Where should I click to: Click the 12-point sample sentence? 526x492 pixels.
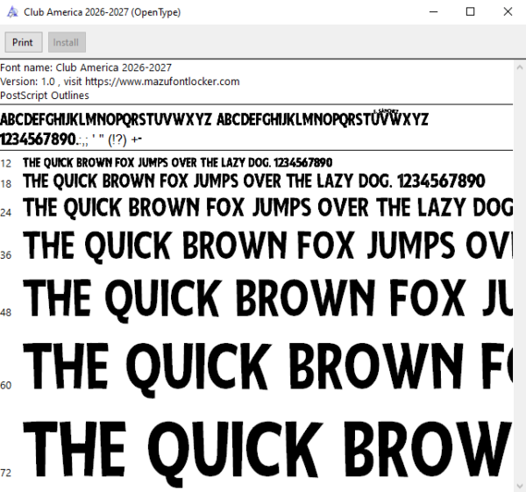point(177,163)
